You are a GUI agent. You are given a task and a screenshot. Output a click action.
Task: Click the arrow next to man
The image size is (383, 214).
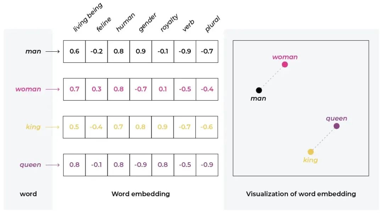53,51
